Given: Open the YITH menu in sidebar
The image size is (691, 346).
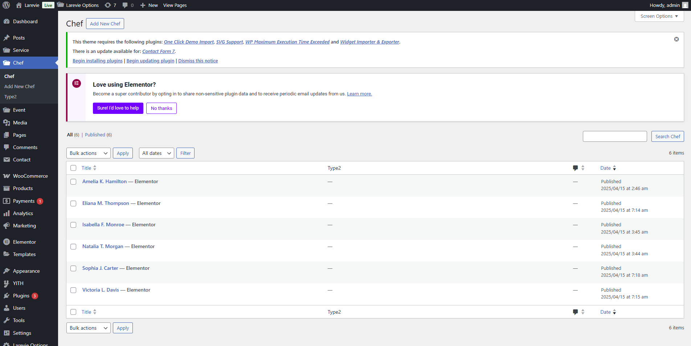Looking at the screenshot, I should (18, 283).
